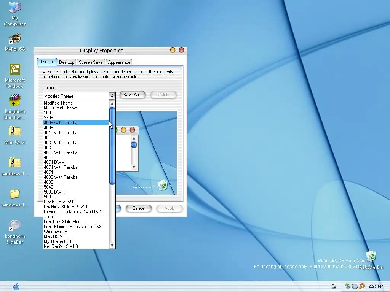Click the blue theme list scrollbar thumb
This screenshot has width=390, height=292.
click(x=112, y=146)
